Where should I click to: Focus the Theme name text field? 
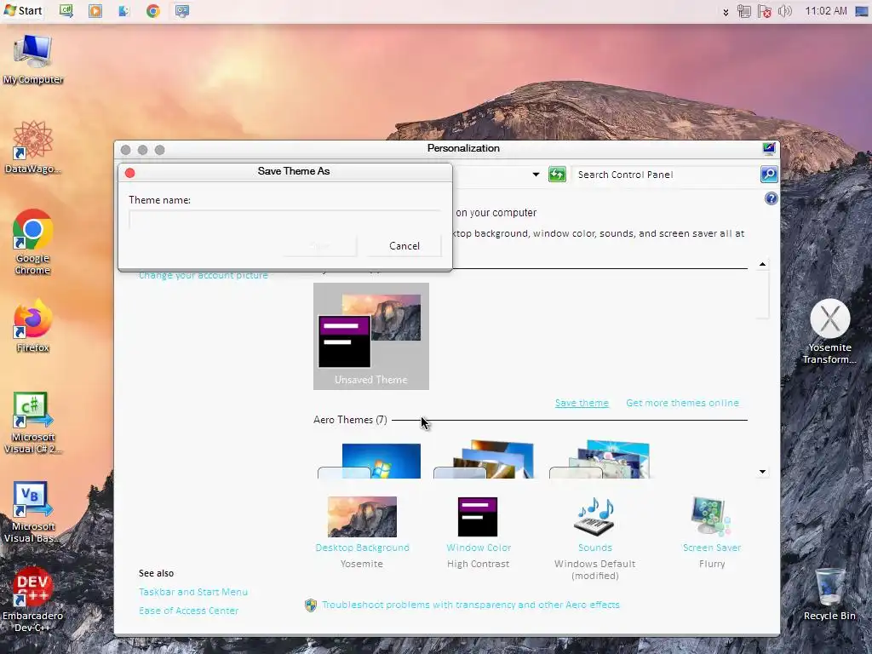point(284,220)
